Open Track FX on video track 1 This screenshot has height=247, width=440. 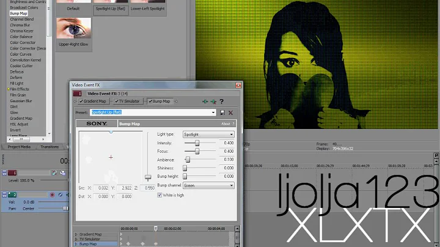click(x=54, y=172)
